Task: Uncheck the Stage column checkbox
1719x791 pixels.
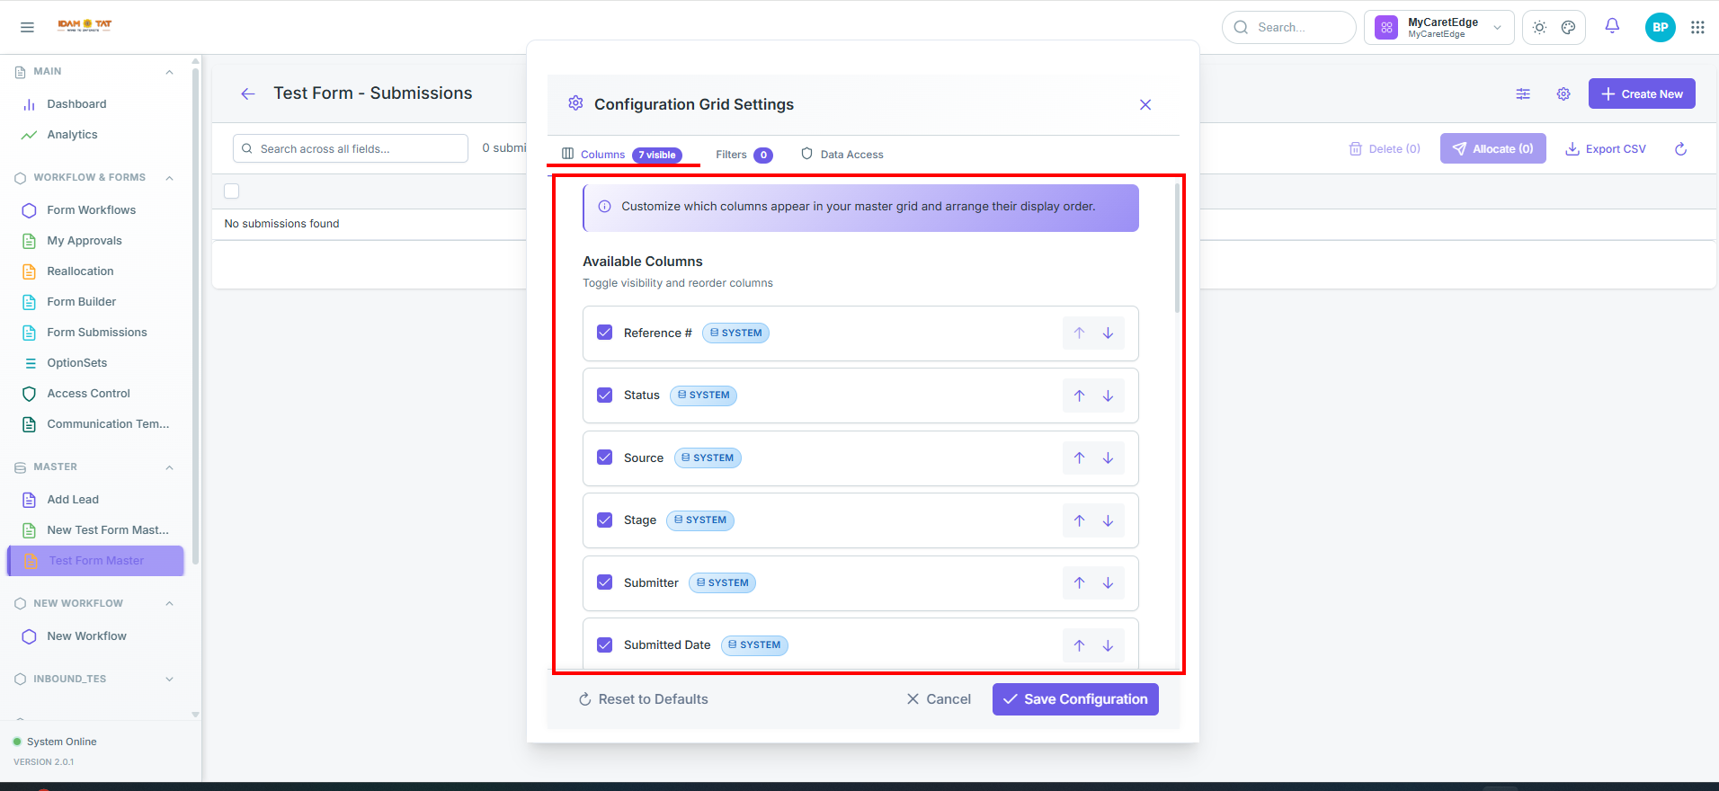Action: tap(605, 520)
